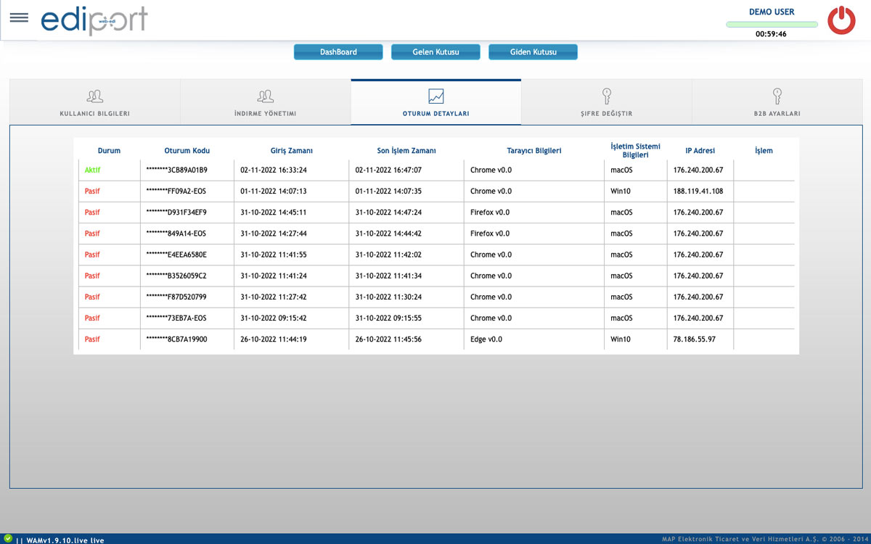Click the red power logout icon
The height and width of the screenshot is (544, 871).
[841, 20]
